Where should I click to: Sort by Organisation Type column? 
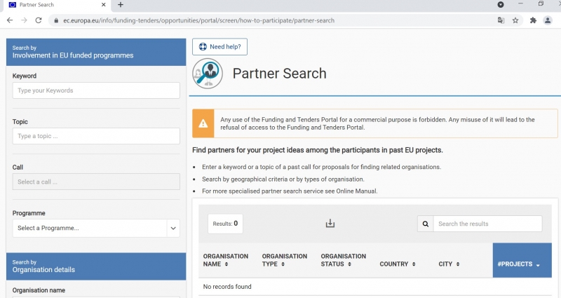pos(285,260)
